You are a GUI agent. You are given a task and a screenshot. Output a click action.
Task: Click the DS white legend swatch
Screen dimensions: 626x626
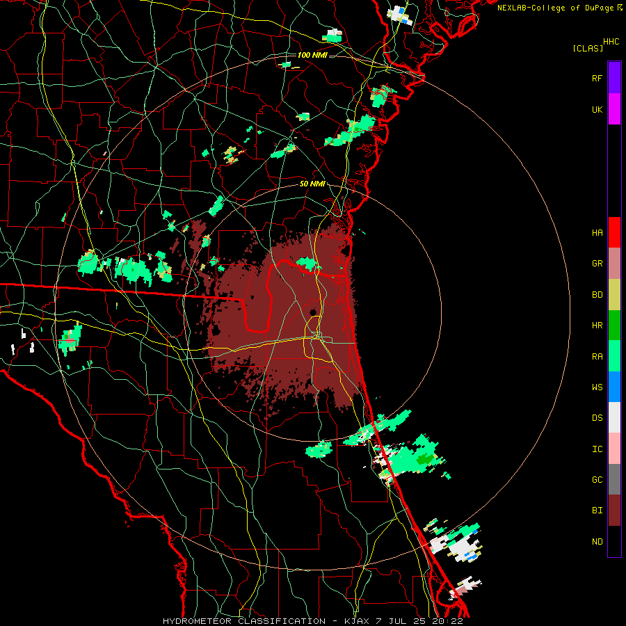(614, 417)
